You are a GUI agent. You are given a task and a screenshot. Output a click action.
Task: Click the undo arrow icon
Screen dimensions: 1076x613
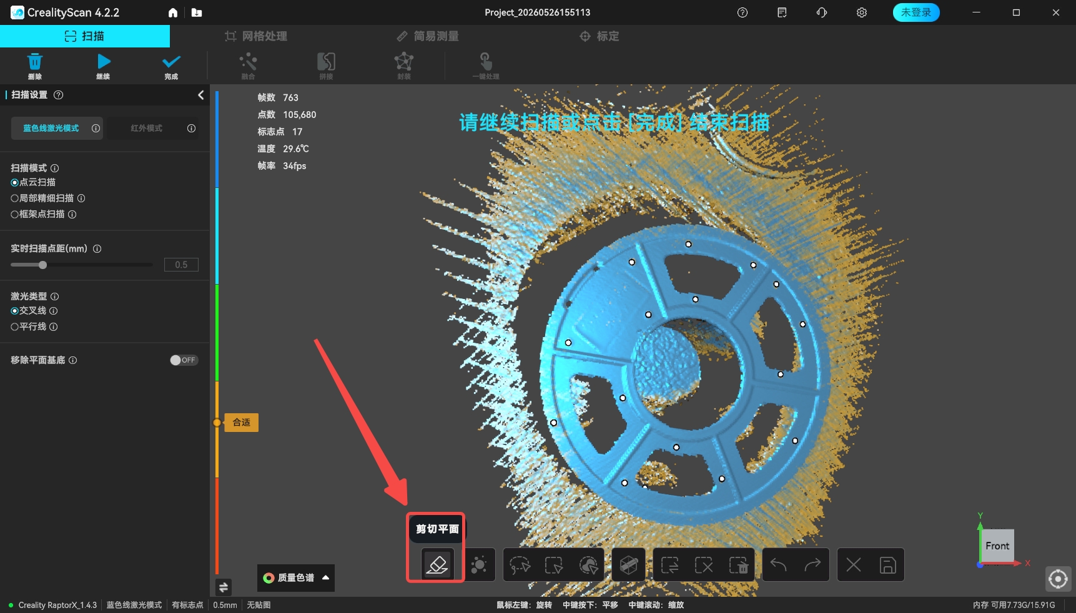point(779,565)
